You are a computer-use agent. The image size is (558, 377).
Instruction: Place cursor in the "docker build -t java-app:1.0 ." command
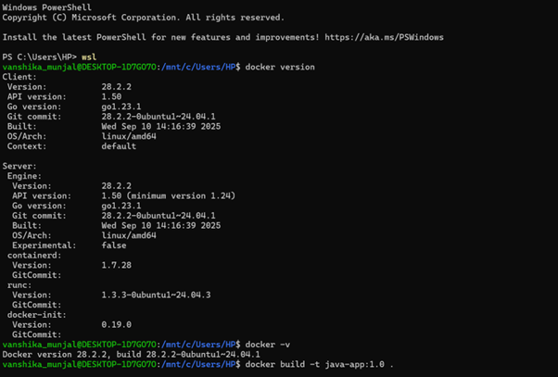pos(319,364)
